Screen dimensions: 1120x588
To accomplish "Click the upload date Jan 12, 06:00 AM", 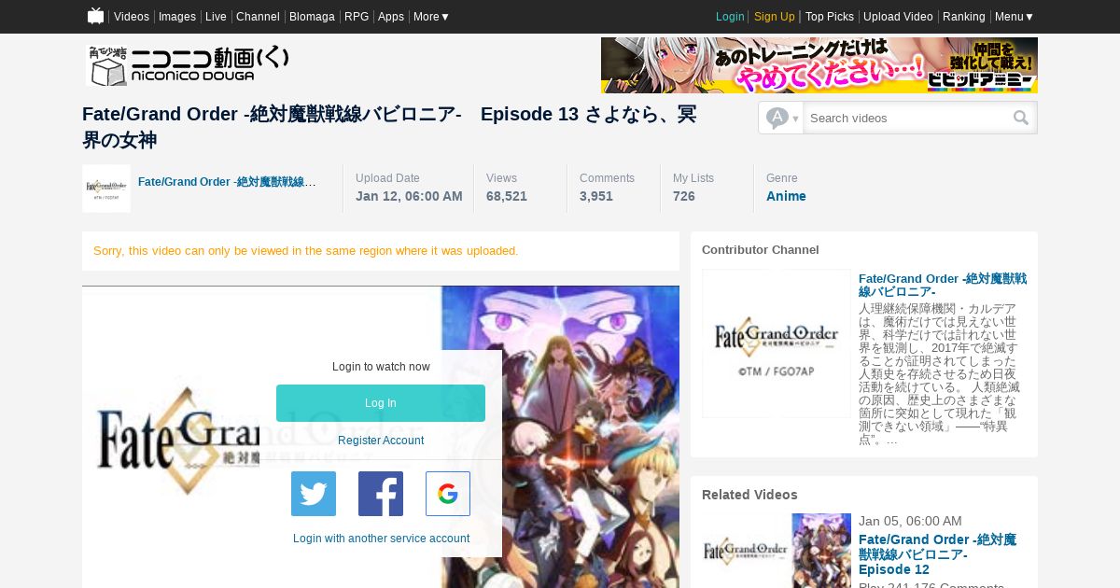I will tap(409, 196).
